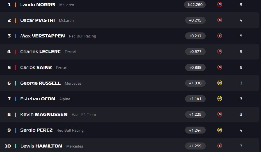The height and width of the screenshot is (152, 261).
Task: Click the soft tyre icon in Norris's row
Action: [220, 4]
